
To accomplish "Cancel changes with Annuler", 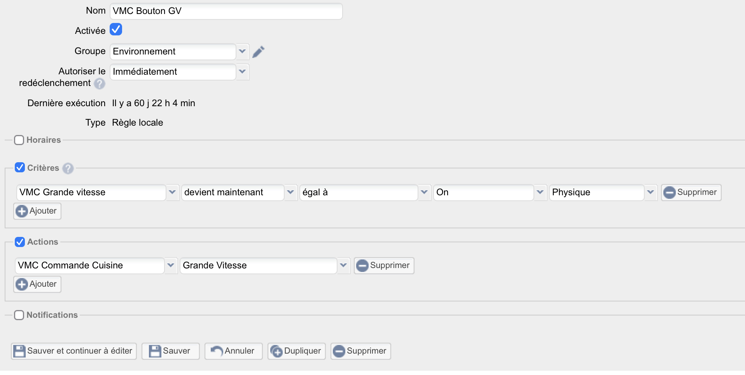I will (x=233, y=351).
